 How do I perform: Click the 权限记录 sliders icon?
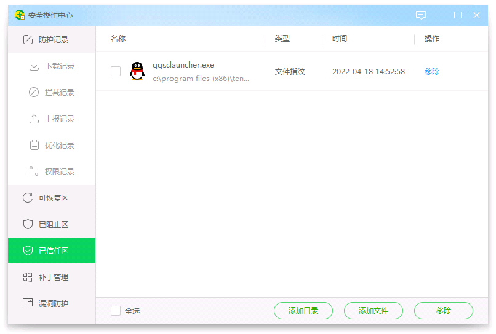(x=34, y=171)
